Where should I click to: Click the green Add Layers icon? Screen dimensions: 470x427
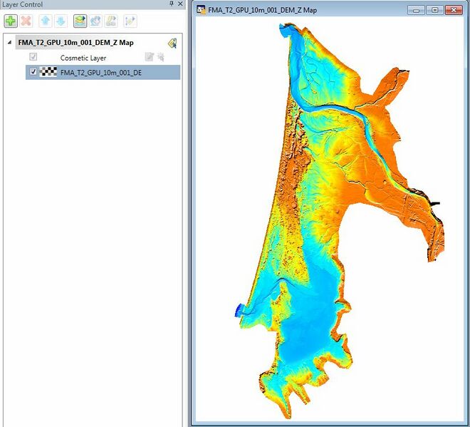[11, 21]
